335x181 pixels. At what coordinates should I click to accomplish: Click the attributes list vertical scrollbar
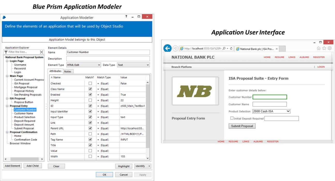[x=148, y=120]
